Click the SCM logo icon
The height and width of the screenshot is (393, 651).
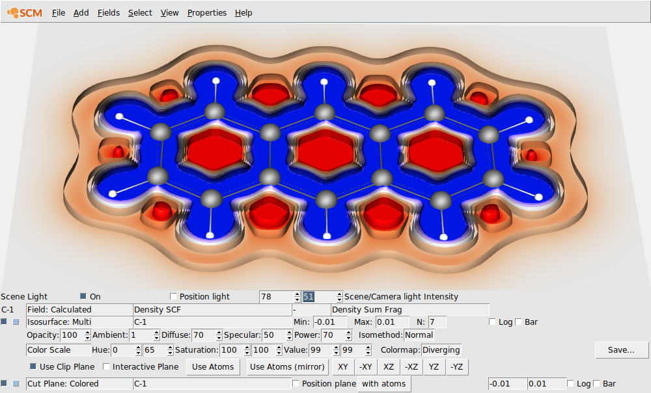point(25,13)
